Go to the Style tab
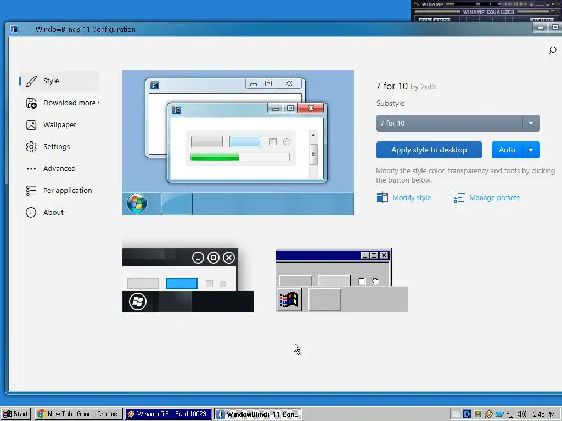Viewport: 562px width, 421px height. coord(59,81)
